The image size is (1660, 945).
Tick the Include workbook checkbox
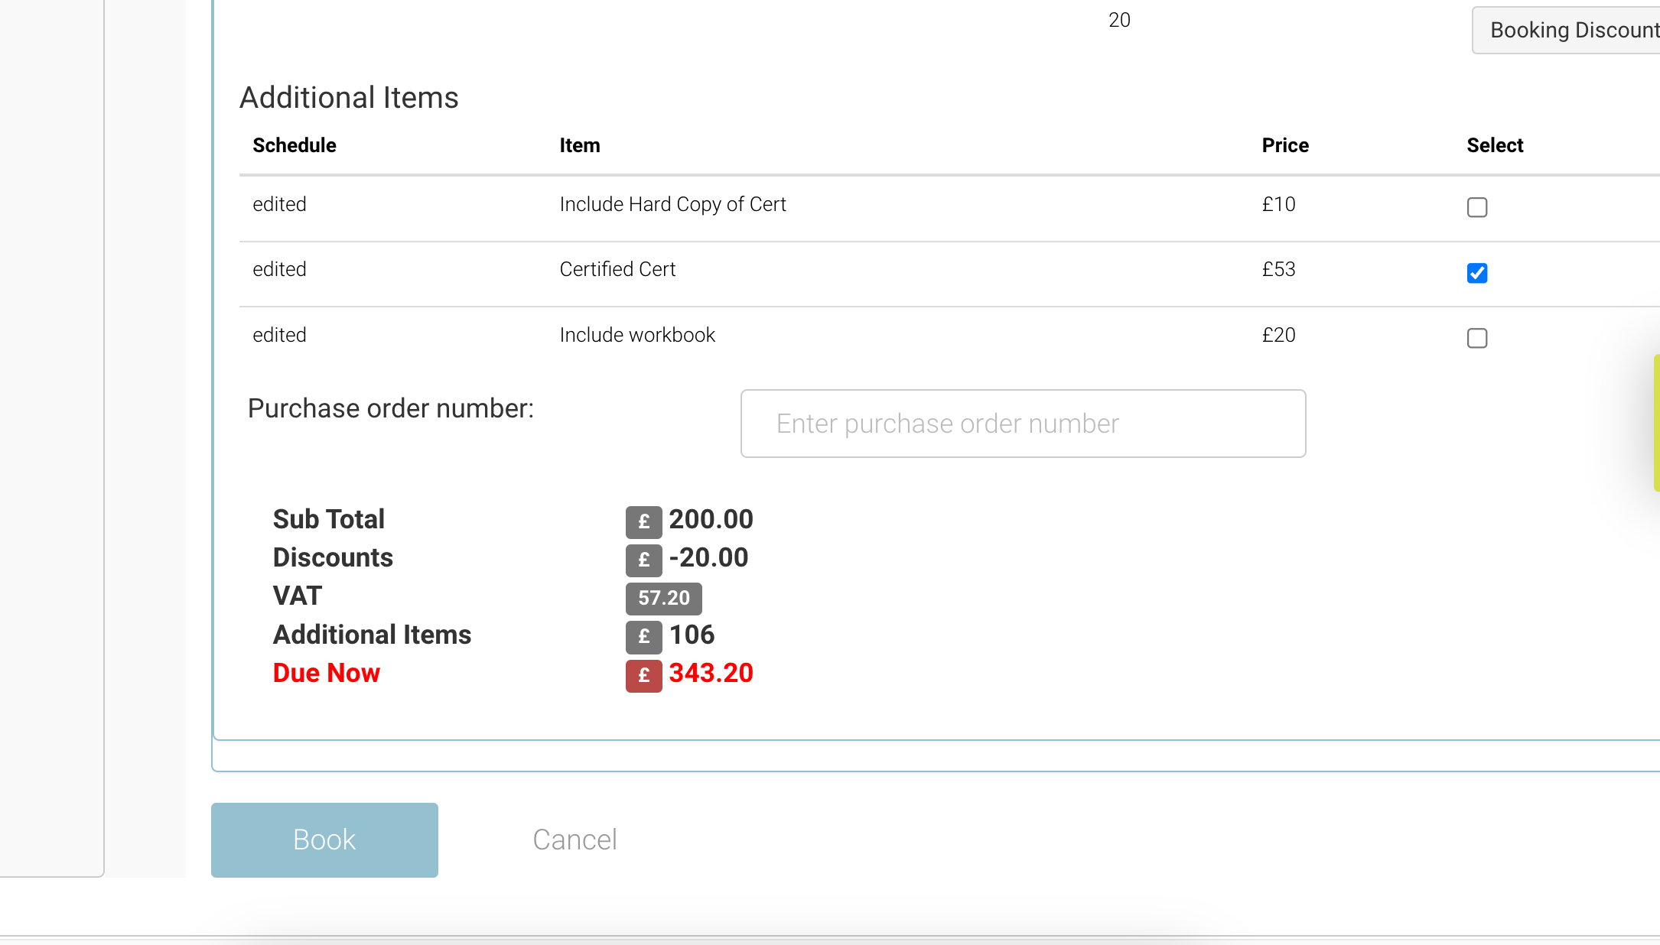pos(1476,338)
